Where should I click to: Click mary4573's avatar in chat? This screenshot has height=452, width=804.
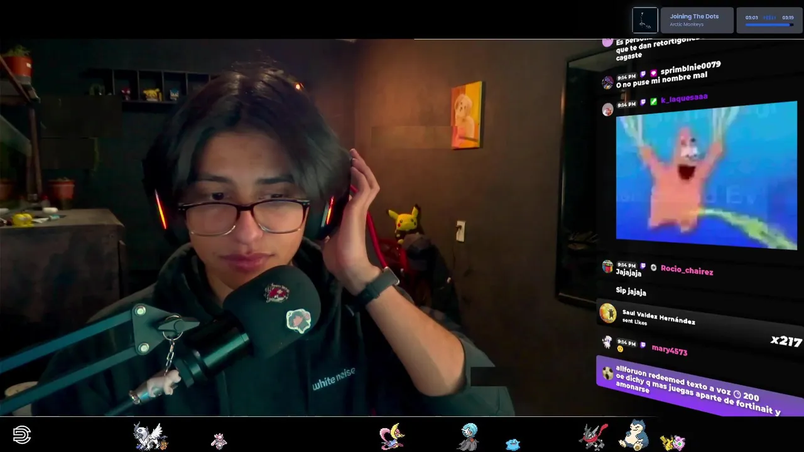pos(607,342)
